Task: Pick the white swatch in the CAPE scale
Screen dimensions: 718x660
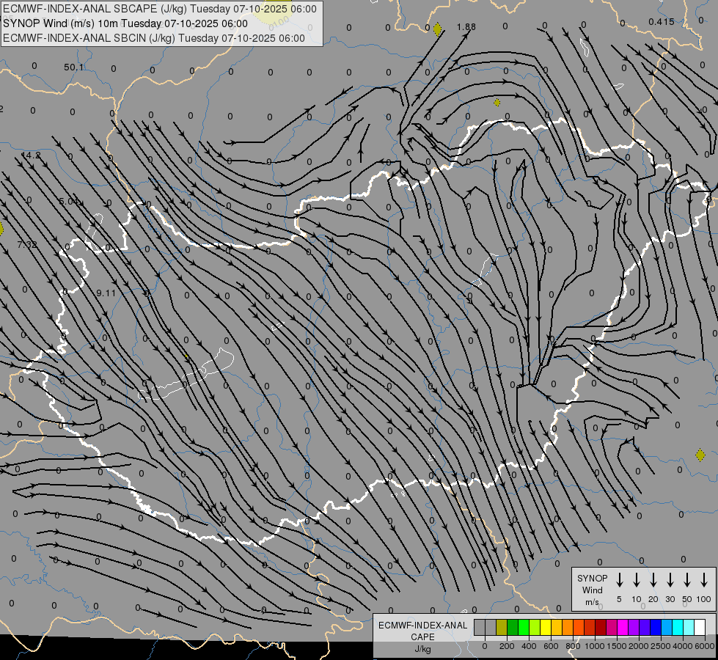Action: pos(700,627)
